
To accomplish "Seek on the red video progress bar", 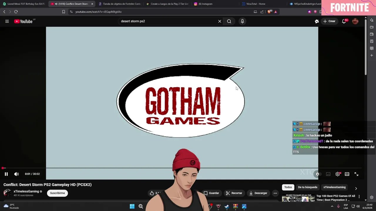I will (182, 168).
